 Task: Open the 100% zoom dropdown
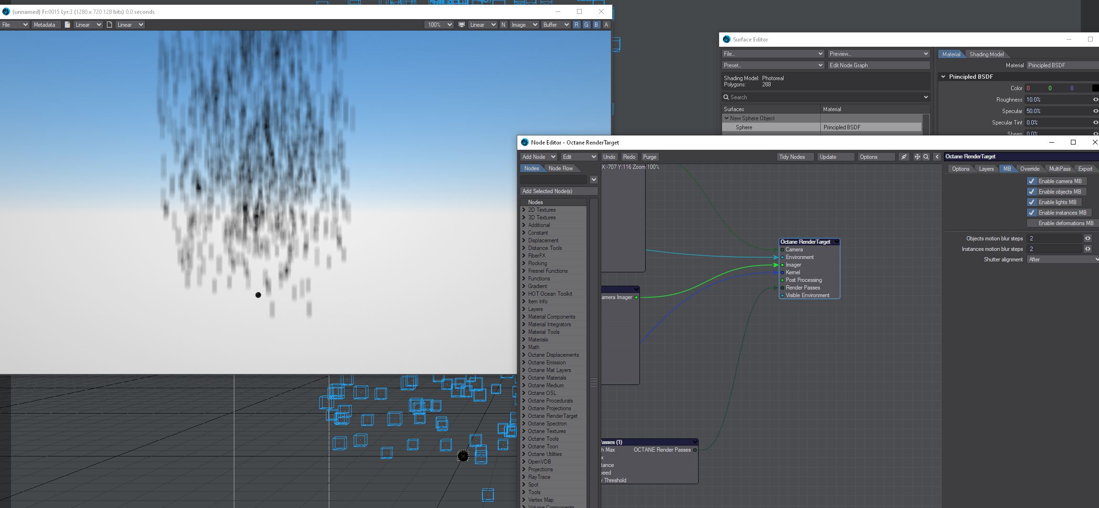(x=439, y=25)
